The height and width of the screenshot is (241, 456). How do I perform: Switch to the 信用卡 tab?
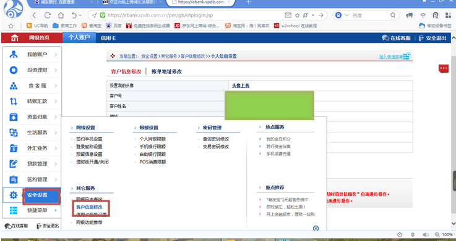click(108, 38)
